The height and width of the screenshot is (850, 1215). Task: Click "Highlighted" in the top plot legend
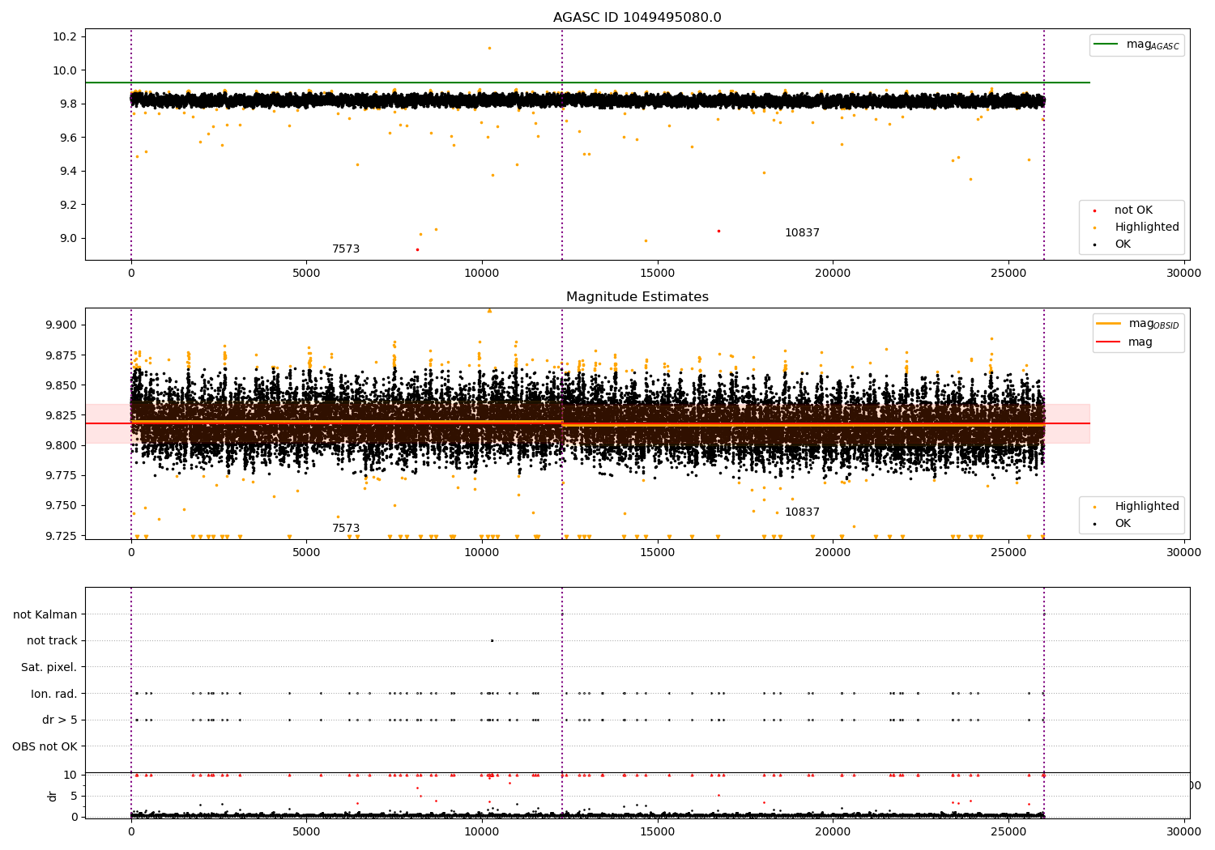point(1147,227)
